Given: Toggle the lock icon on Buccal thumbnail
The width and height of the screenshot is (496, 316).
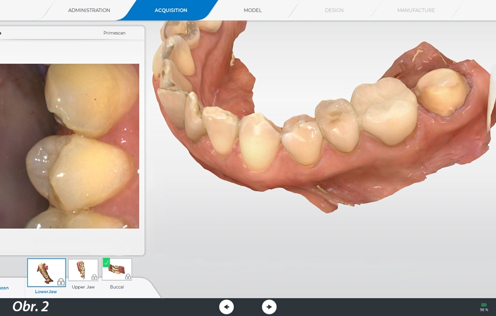Looking at the screenshot, I should pos(128,277).
